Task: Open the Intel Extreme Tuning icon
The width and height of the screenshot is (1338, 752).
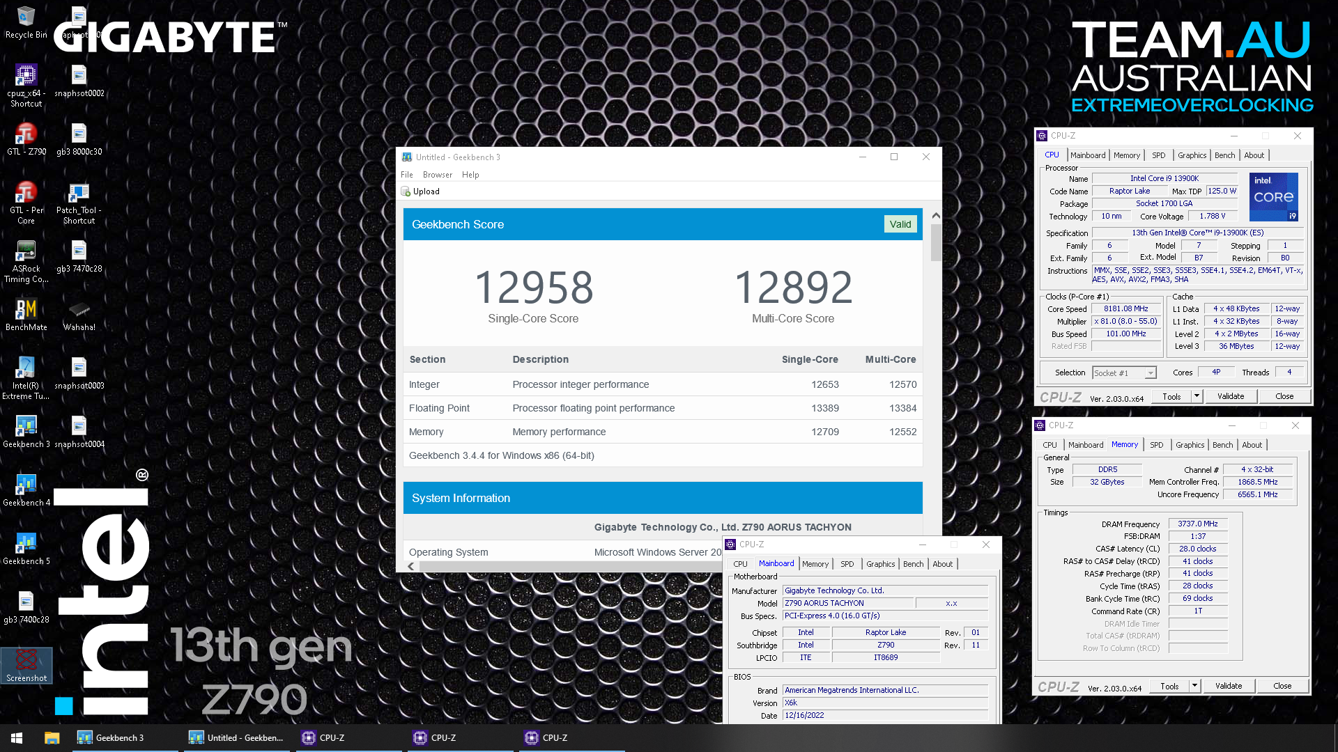Action: coord(26,378)
